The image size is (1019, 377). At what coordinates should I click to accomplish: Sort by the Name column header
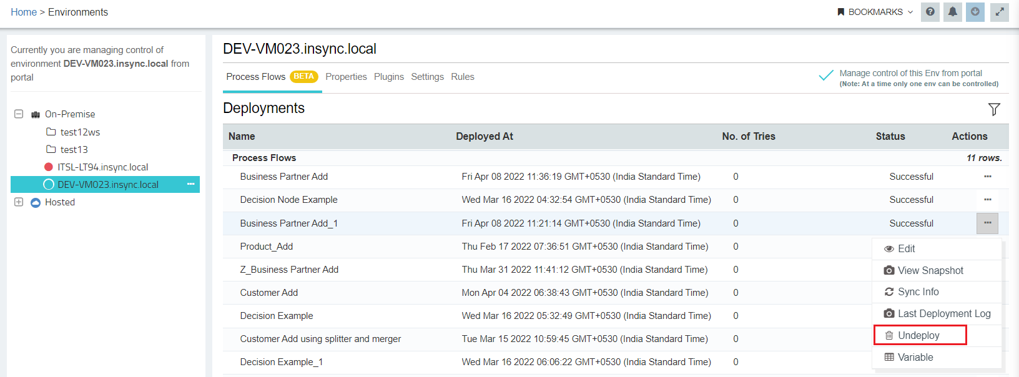point(242,136)
